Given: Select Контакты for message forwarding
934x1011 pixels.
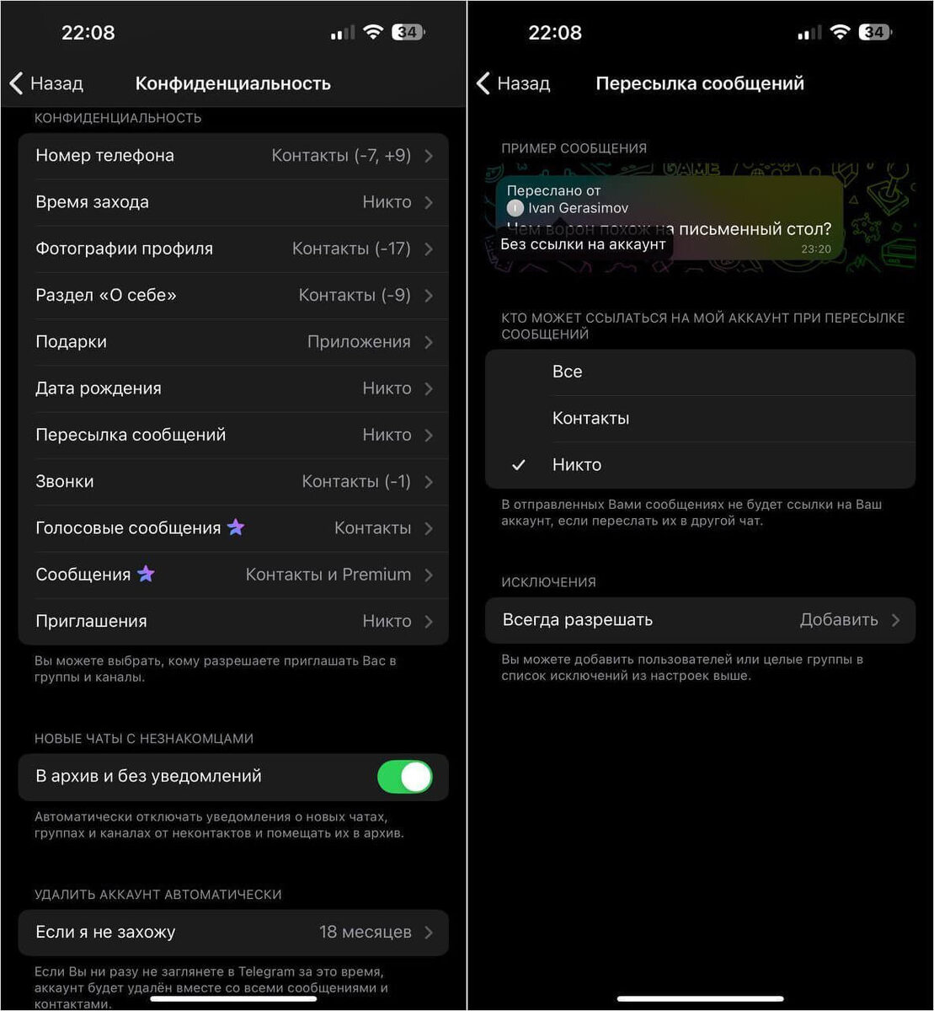Looking at the screenshot, I should tap(700, 418).
